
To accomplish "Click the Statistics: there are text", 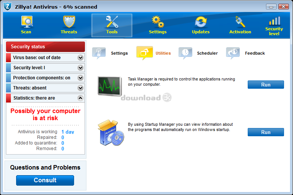I will click(34, 98).
